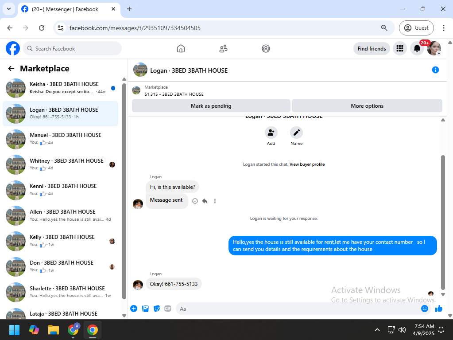Image resolution: width=453 pixels, height=340 pixels.
Task: Open Copilot from the taskbar
Action: point(34,330)
